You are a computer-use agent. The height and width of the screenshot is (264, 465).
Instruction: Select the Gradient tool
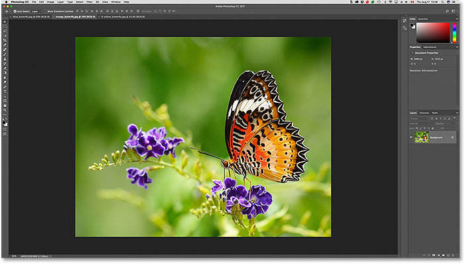5,73
